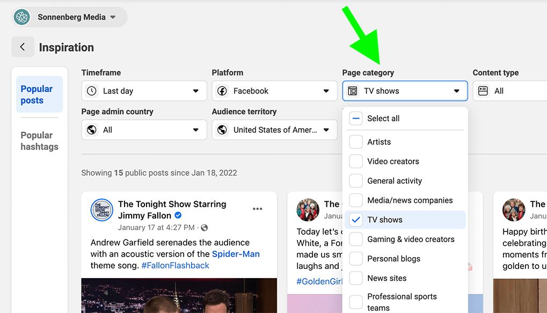The height and width of the screenshot is (313, 547).
Task: Check the Gaming & video creators checkbox
Action: coord(356,239)
